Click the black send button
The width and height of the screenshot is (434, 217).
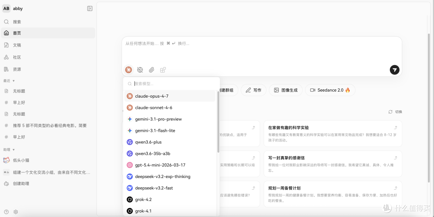pos(395,70)
